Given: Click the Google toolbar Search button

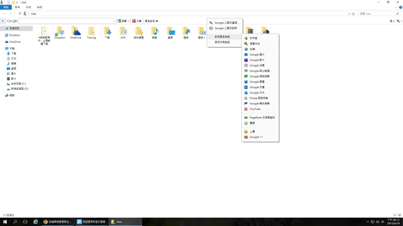Looking at the screenshot, I should [122, 21].
